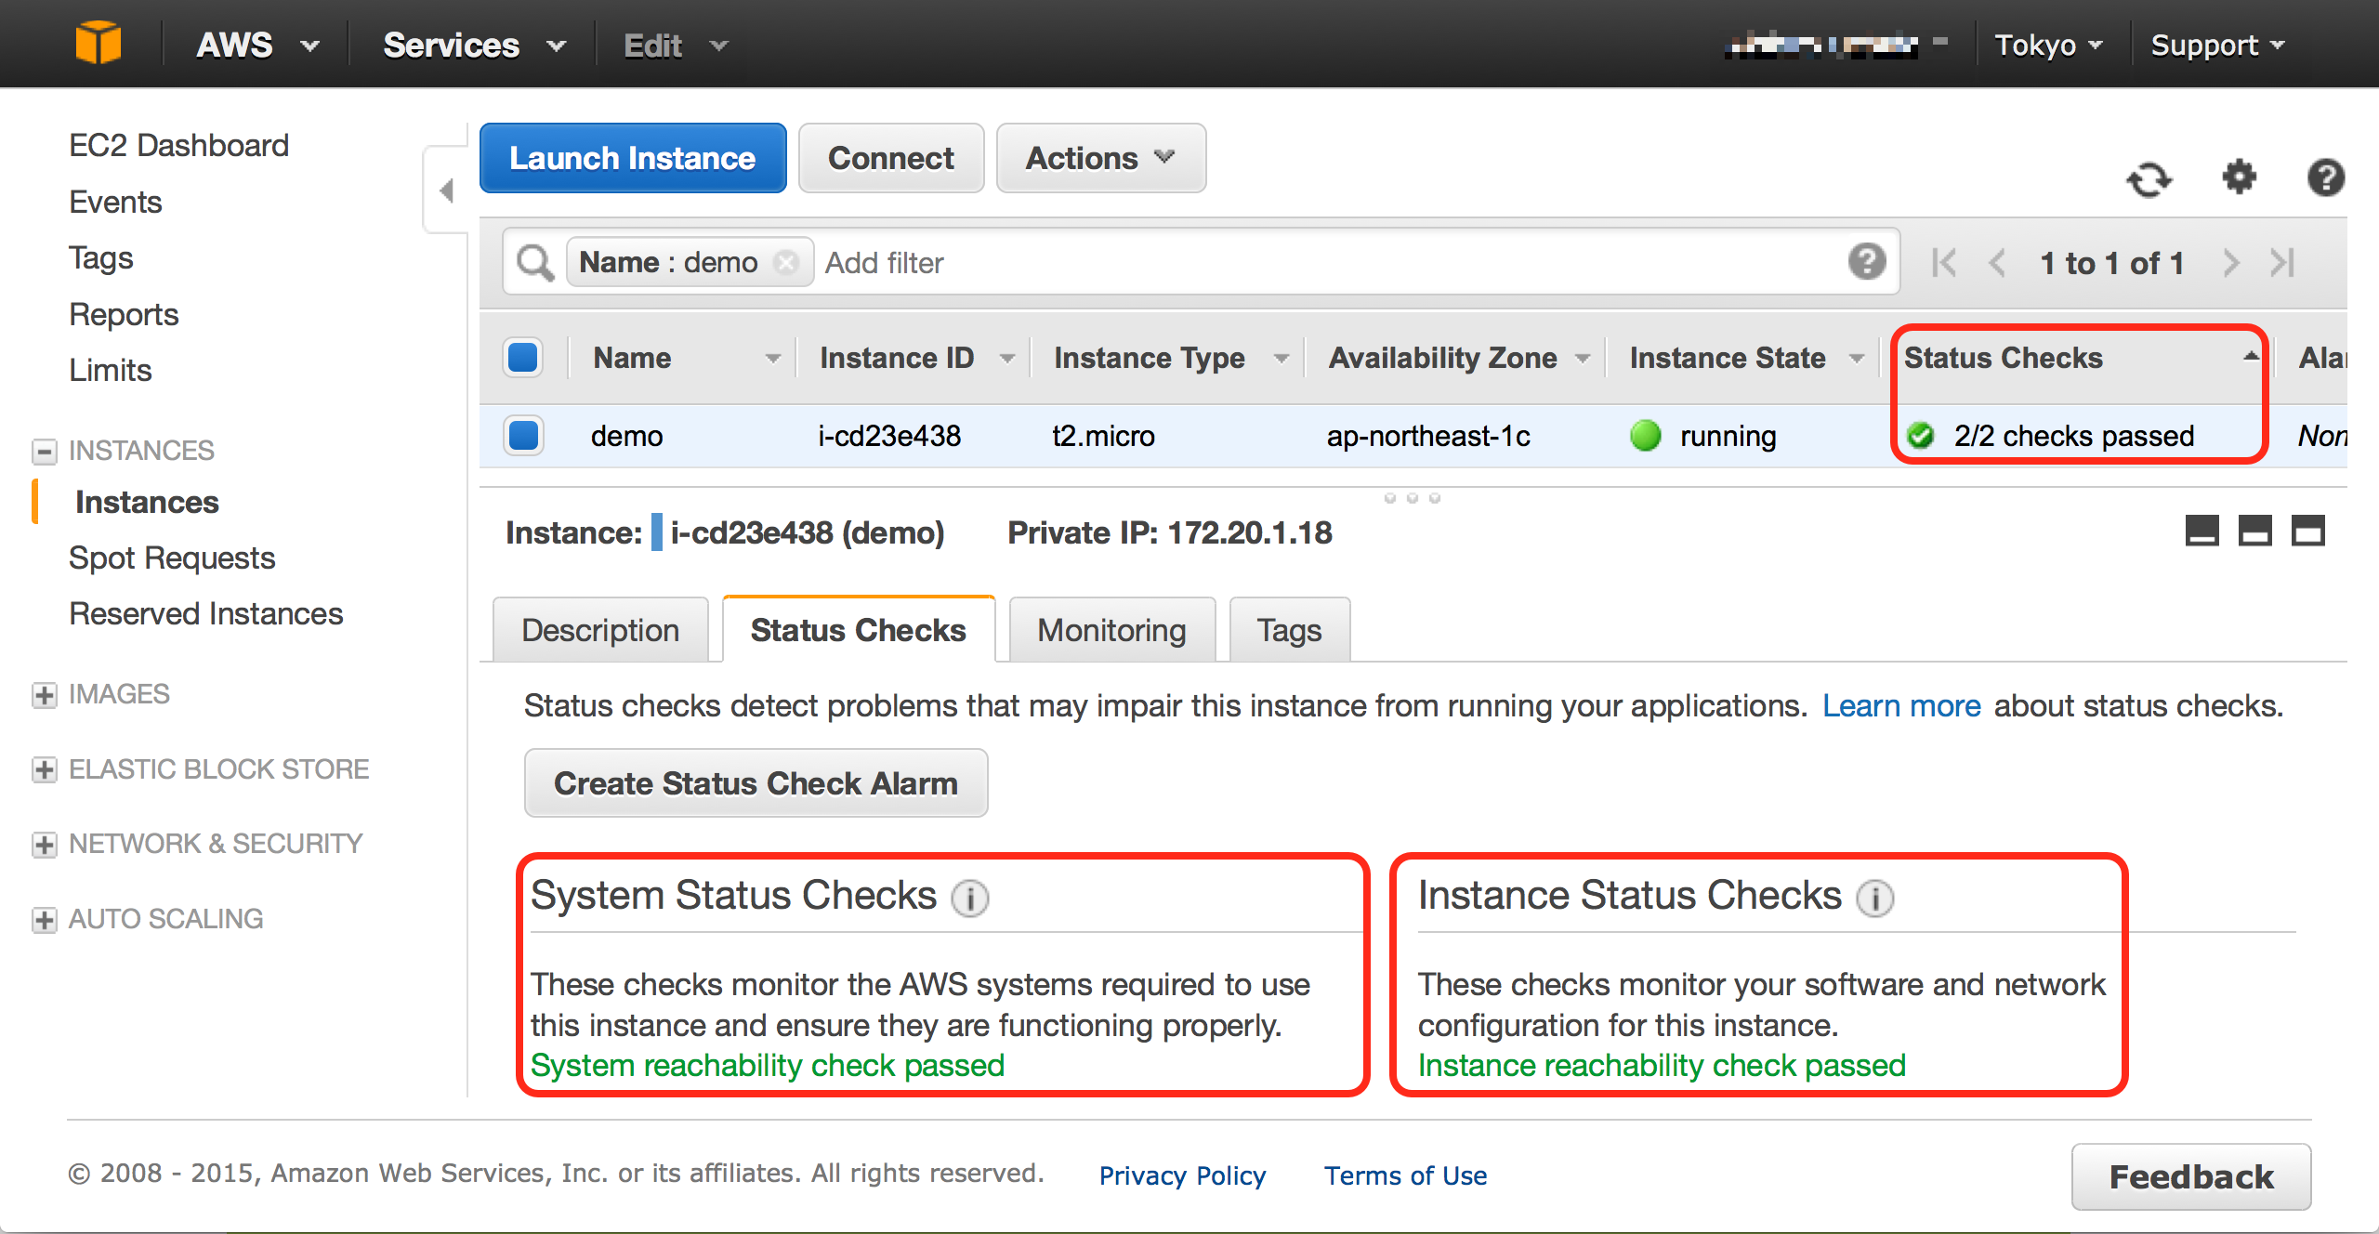Show System Status Checks info icon
2379x1234 pixels.
[969, 898]
